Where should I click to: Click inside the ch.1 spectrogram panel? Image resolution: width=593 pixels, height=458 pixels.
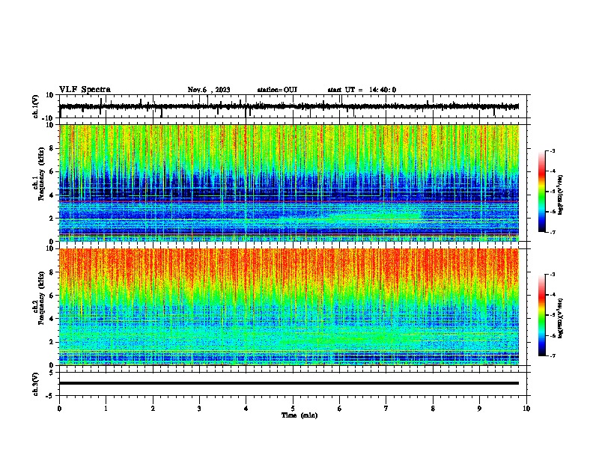click(289, 183)
